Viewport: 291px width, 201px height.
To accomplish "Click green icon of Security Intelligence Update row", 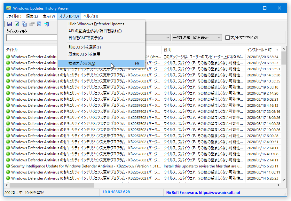I will pos(8,166).
